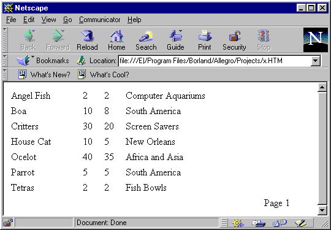
Task: Click the Netscape N logo
Action: point(316,40)
